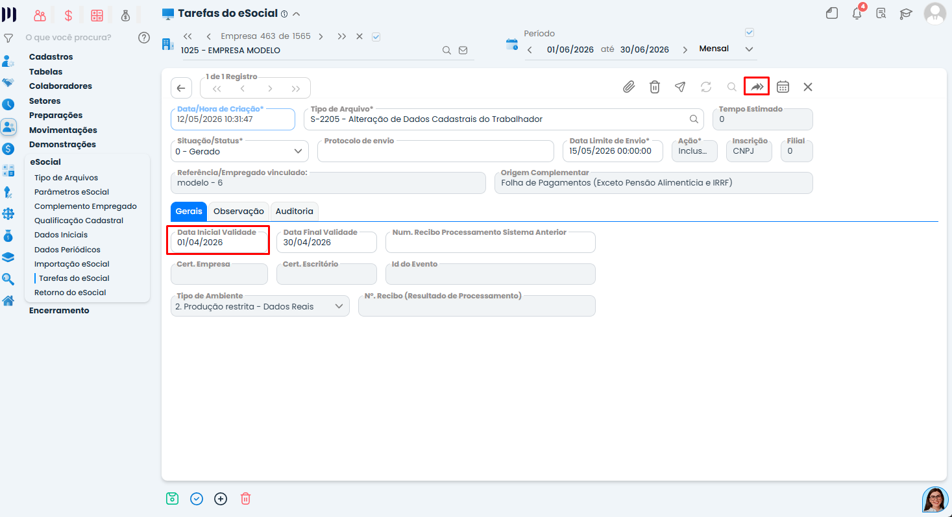Screen dimensions: 952x517
Task: Click the paperclip attachment icon
Action: [628, 87]
